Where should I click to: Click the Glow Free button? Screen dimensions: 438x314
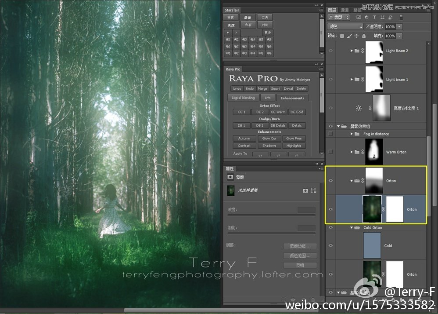tap(294, 138)
